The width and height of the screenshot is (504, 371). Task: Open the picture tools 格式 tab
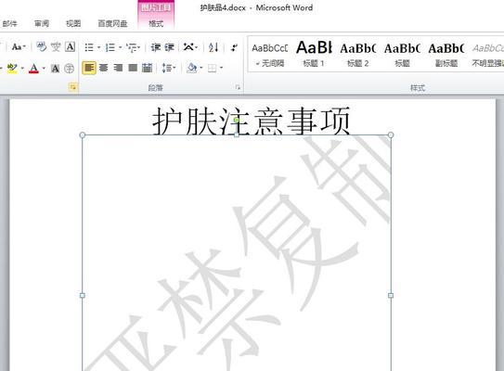click(x=156, y=23)
